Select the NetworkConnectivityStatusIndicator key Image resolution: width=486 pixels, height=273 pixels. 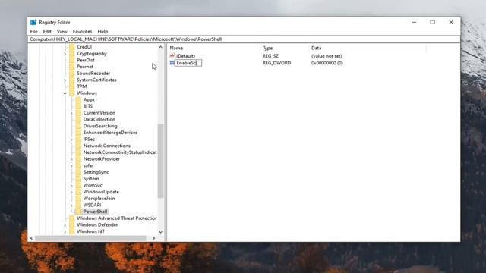coord(120,152)
